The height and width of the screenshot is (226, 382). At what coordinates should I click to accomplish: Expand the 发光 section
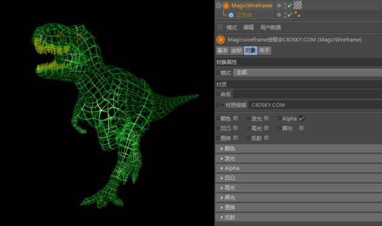click(x=299, y=159)
